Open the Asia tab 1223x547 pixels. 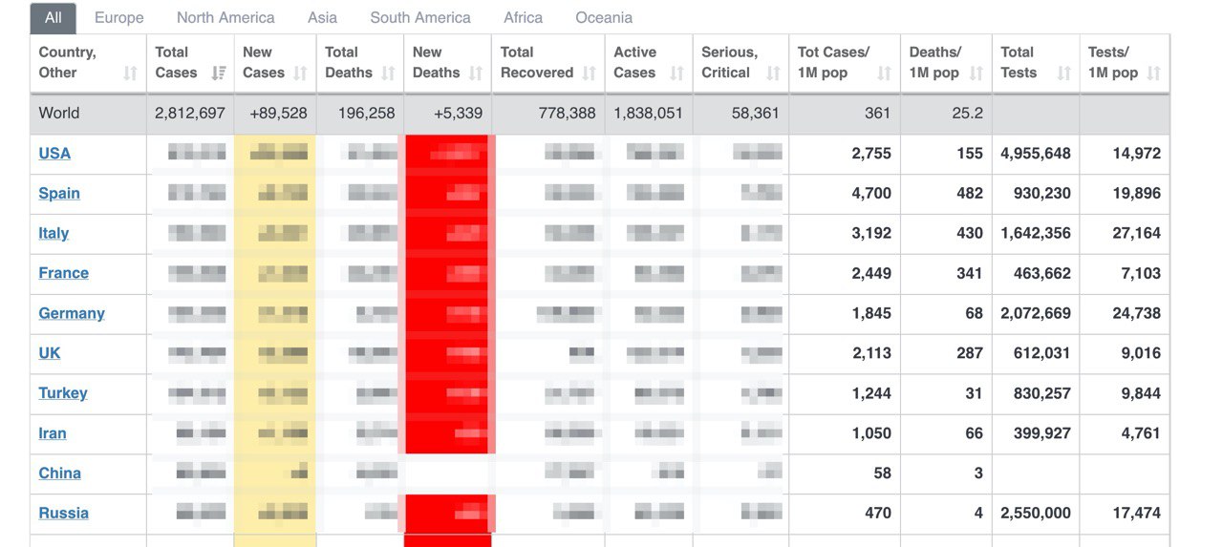(323, 17)
